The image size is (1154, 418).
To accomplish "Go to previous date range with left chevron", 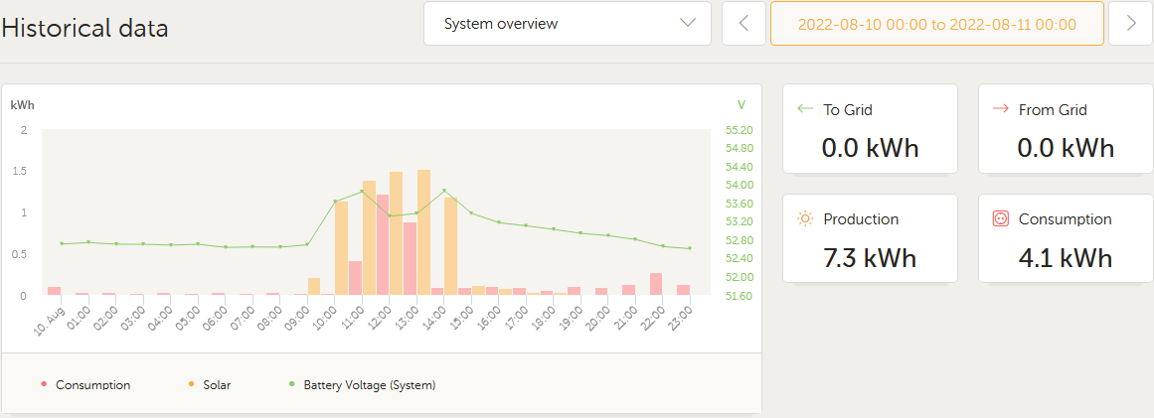I will 743,24.
